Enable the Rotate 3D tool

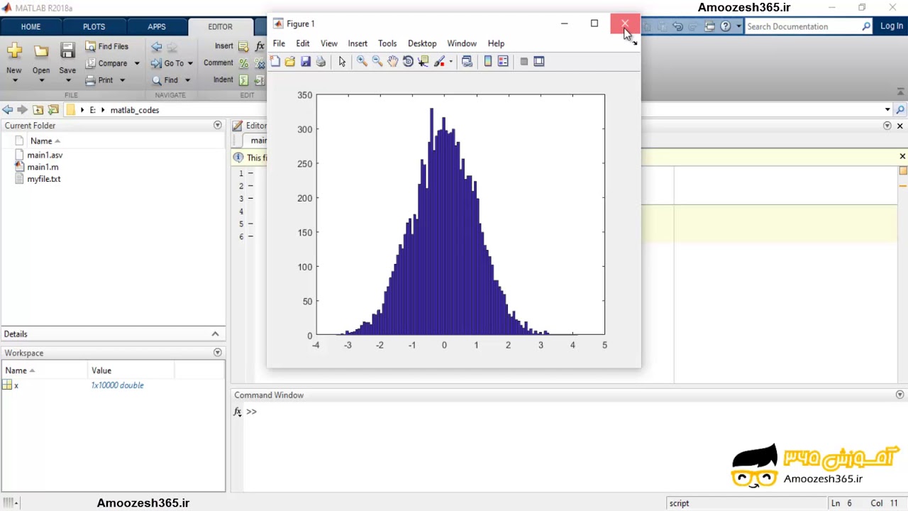tap(408, 62)
